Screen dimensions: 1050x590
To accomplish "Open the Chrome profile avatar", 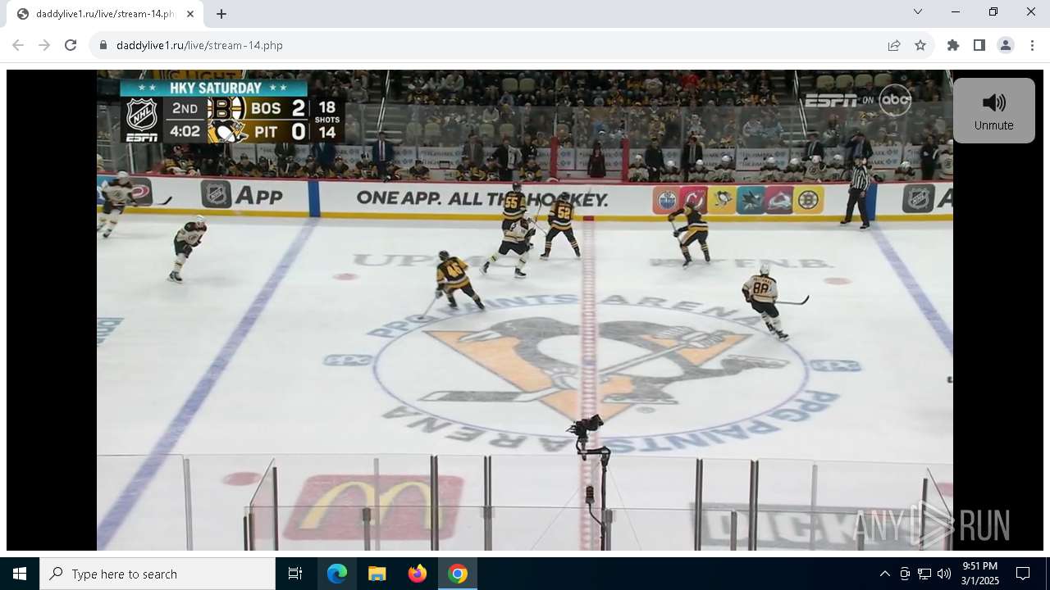I will coord(1006,45).
